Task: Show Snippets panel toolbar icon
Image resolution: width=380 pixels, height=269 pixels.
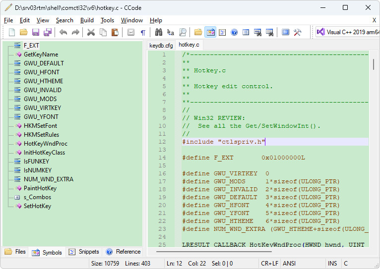Action: click(x=222, y=32)
